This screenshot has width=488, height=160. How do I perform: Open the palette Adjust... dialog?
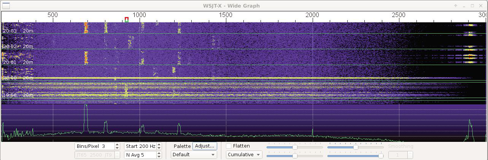205,146
